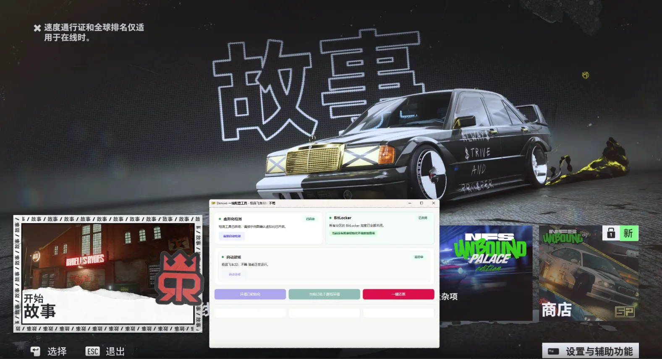This screenshot has width=662, height=359.
Task: Click the green 新 badge on the shop card
Action: [x=629, y=233]
